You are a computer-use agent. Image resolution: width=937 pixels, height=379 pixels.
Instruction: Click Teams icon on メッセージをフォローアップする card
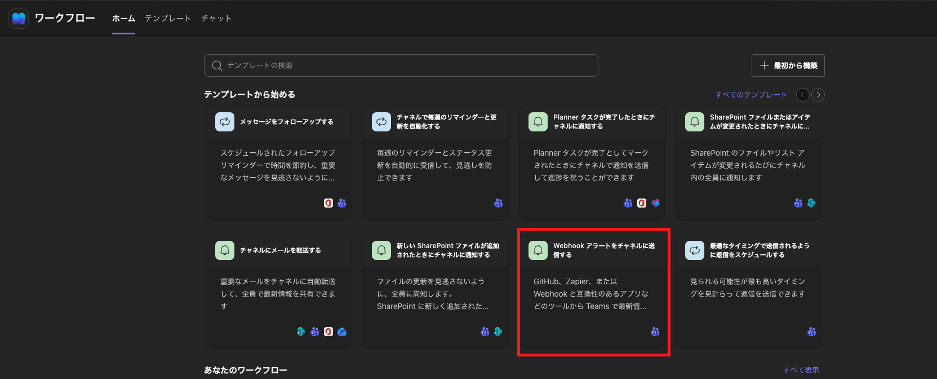pos(342,203)
